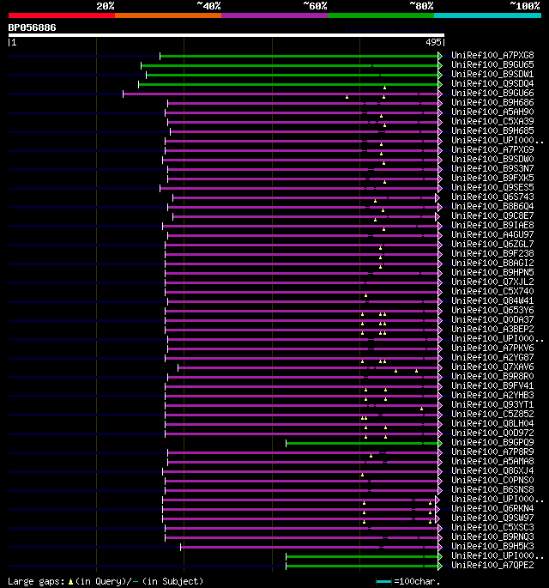Select the label UniRef100_B9H685
The width and height of the screenshot is (549, 588).
click(x=492, y=130)
